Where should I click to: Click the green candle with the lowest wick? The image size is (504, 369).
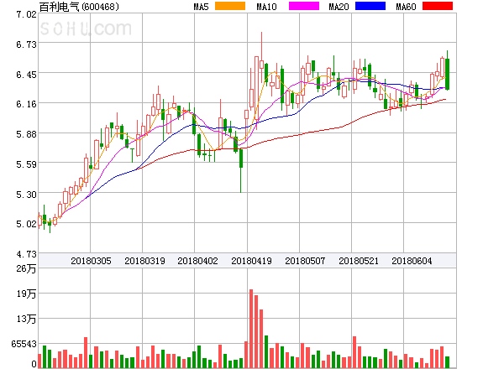coord(241,169)
